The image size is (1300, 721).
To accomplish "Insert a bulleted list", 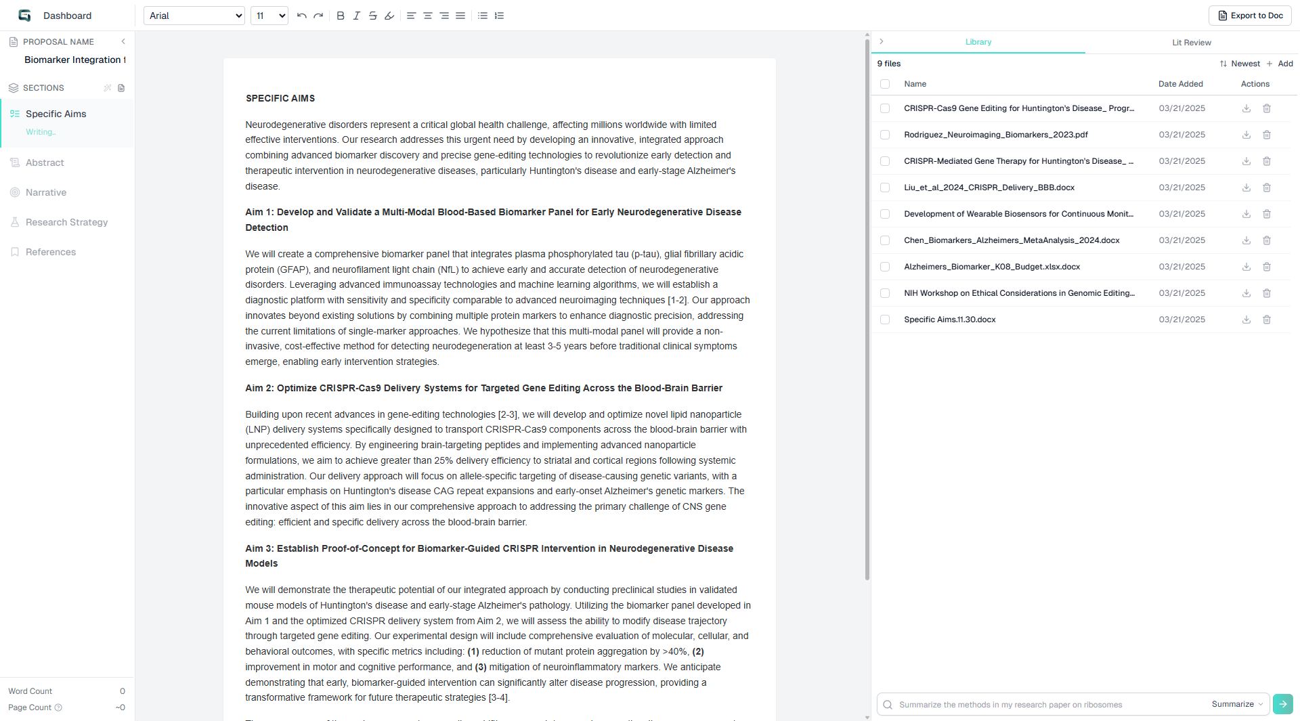I will coord(483,16).
